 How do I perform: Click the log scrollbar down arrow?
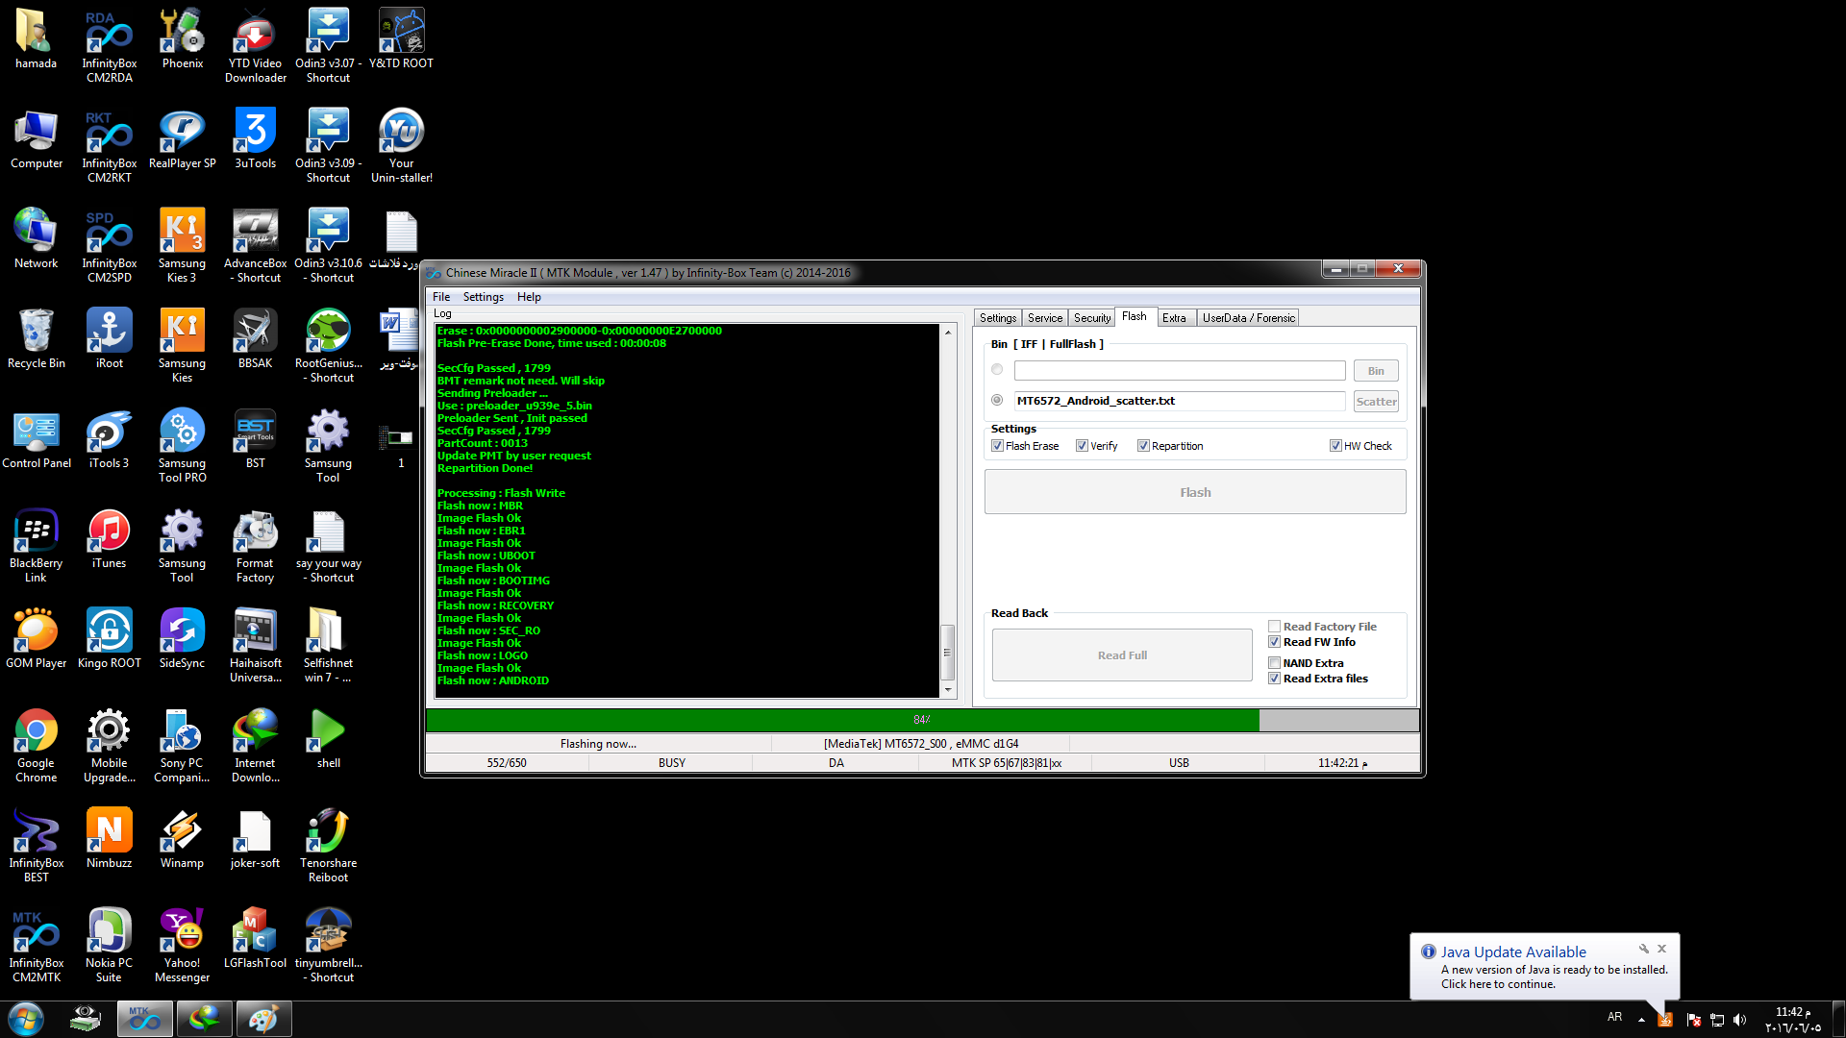point(948,690)
